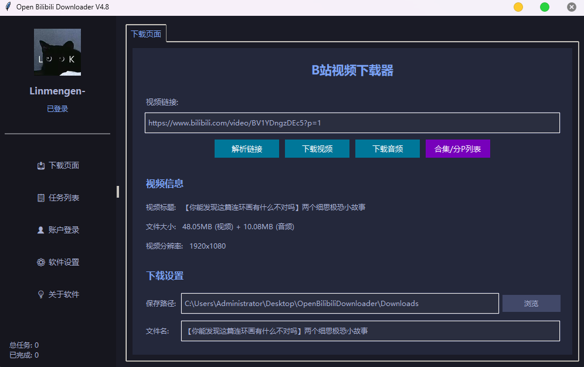Click the 下载设置 section heading
The height and width of the screenshot is (367, 584).
165,276
